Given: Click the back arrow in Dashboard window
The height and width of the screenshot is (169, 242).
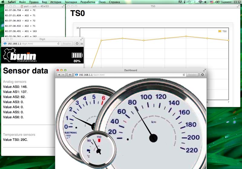Looking at the screenshot, I should [x=59, y=75].
